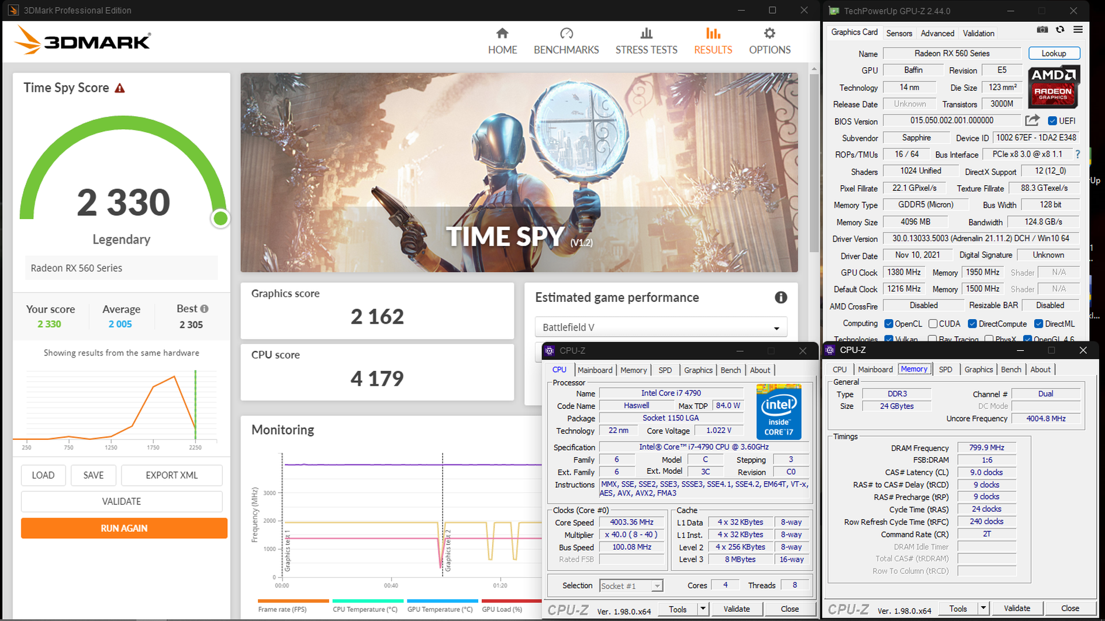Viewport: 1105px width, 621px height.
Task: Click the Time Spy score gauge knob
Action: 220,218
